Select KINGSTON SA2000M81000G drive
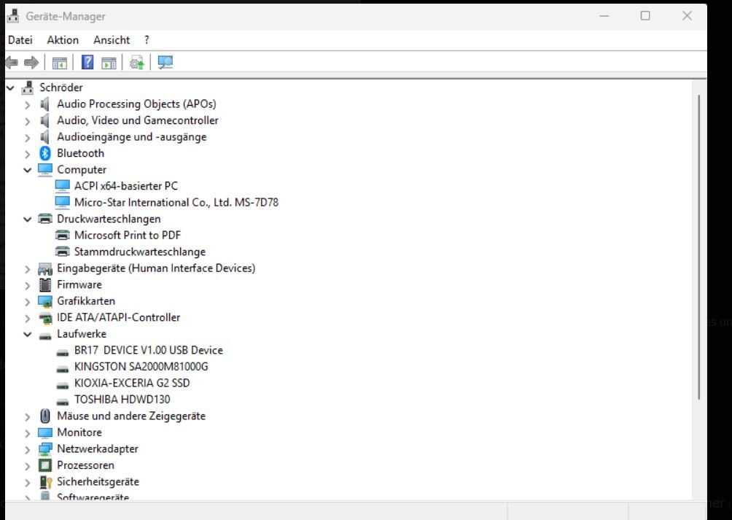The height and width of the screenshot is (520, 732). click(141, 366)
